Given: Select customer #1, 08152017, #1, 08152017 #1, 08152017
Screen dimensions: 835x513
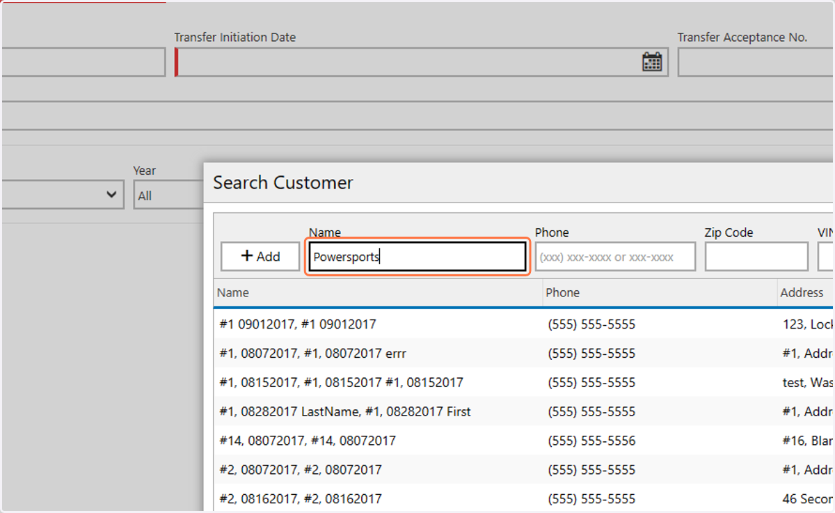Looking at the screenshot, I should pyautogui.click(x=523, y=383).
